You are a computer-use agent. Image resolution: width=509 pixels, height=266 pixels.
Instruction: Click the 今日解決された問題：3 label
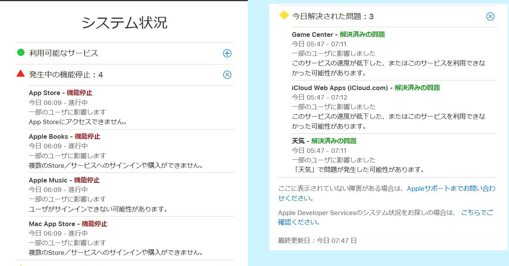pyautogui.click(x=333, y=16)
